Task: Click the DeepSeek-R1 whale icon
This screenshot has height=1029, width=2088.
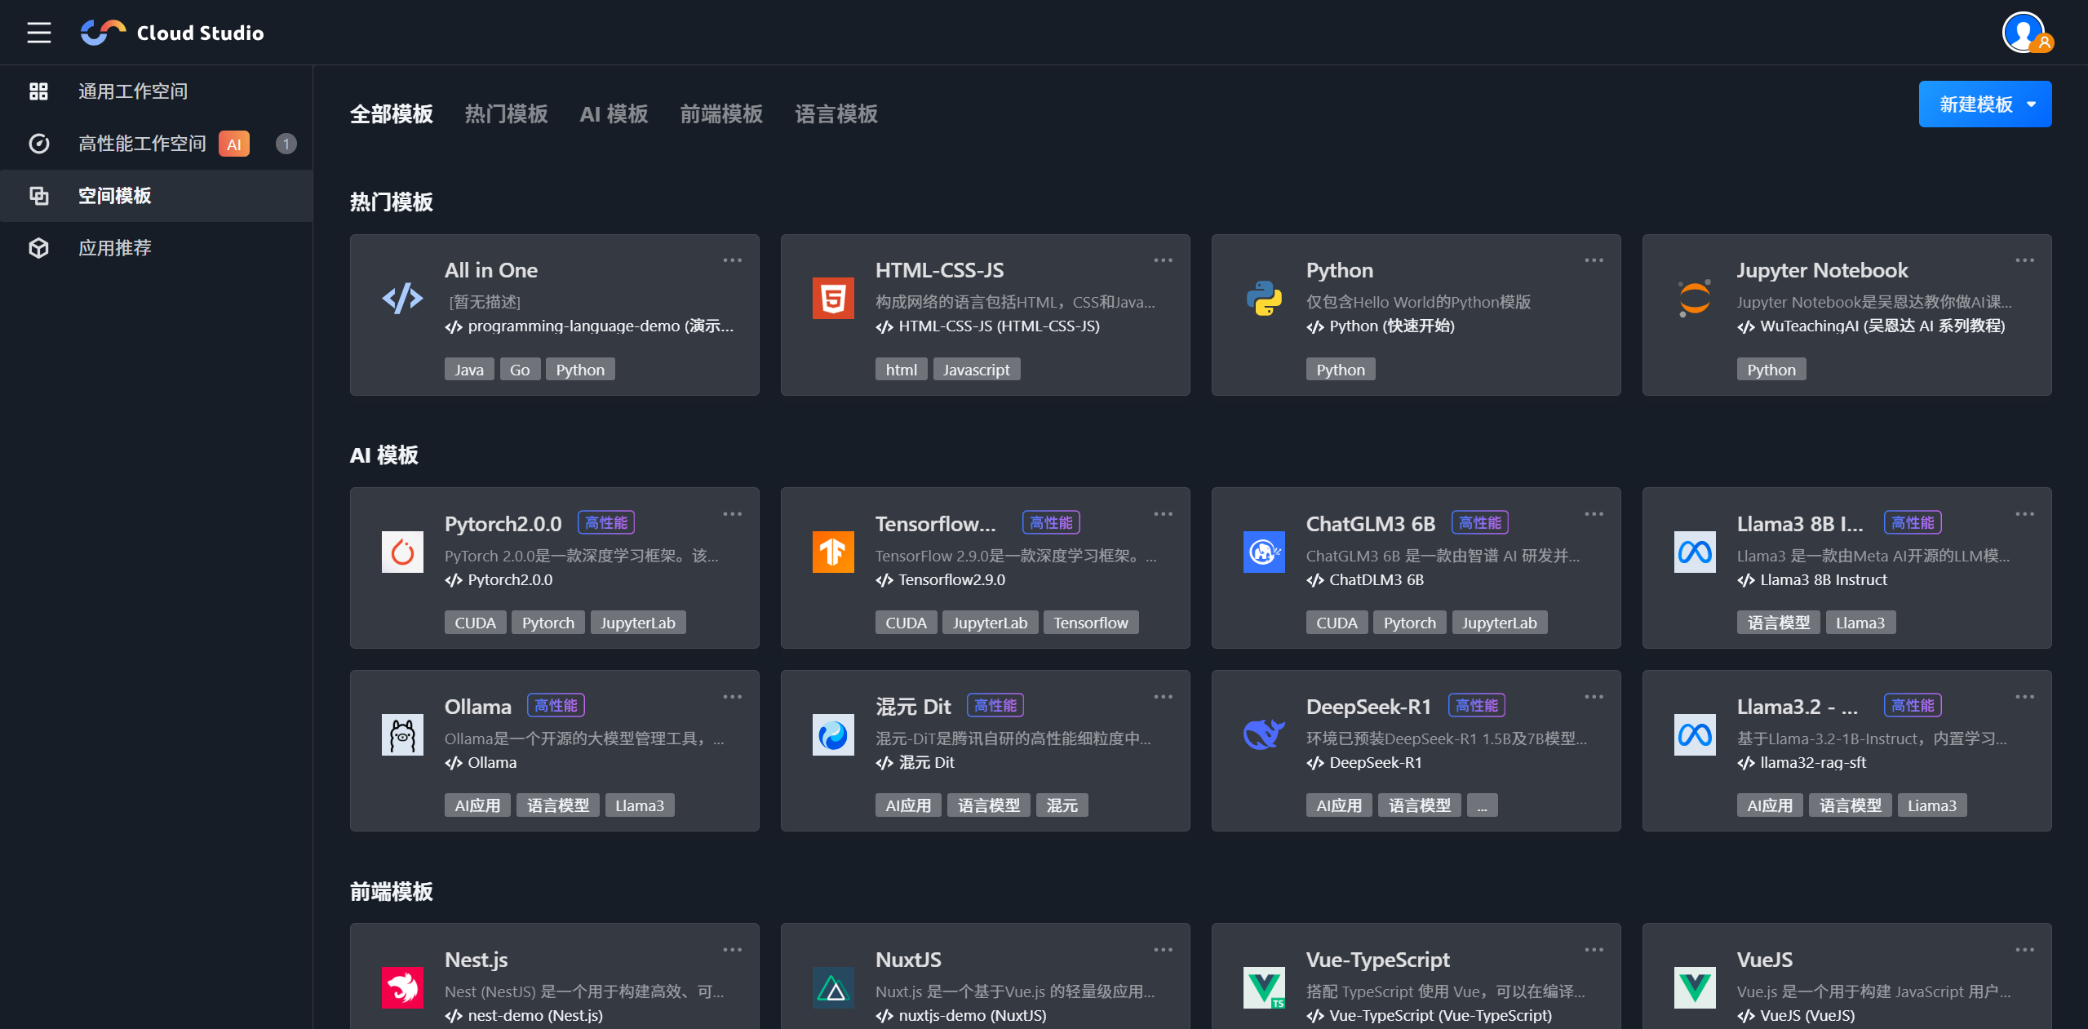Action: click(x=1264, y=734)
